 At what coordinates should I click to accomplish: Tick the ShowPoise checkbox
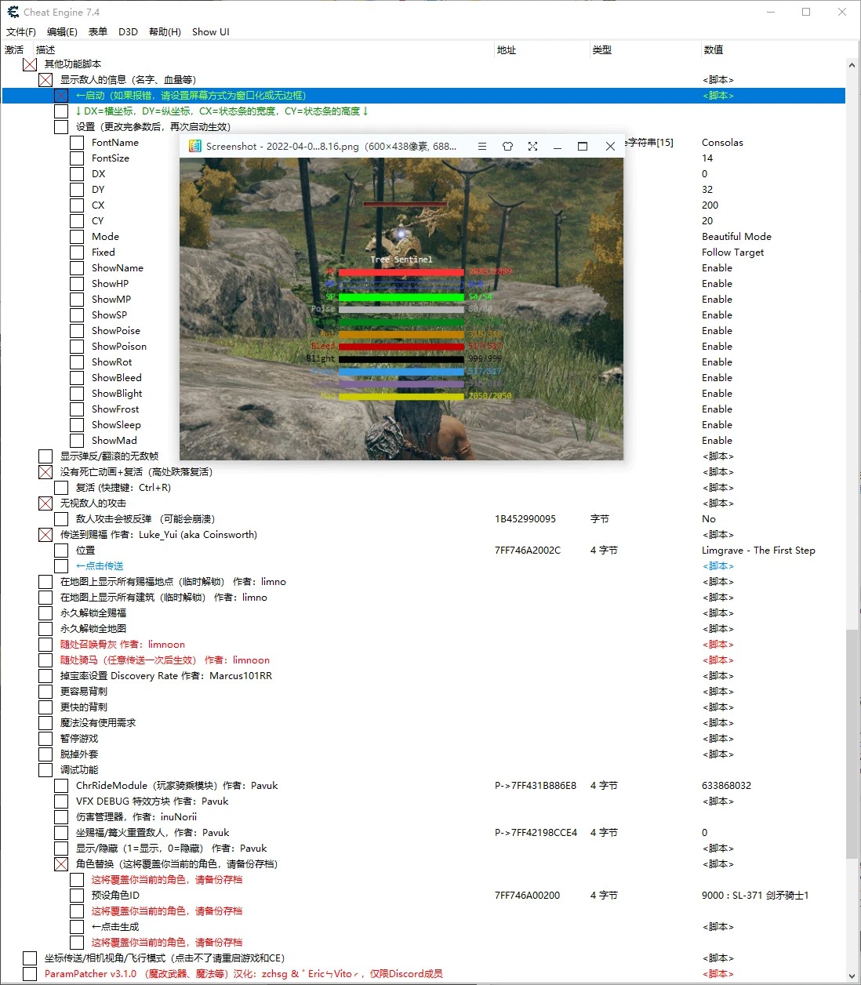[77, 331]
